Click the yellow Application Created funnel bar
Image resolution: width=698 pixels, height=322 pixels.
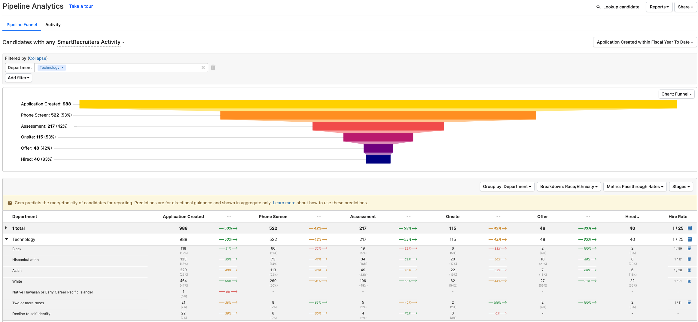pos(378,104)
